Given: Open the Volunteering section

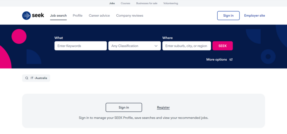Looking at the screenshot, I should click(171, 3).
